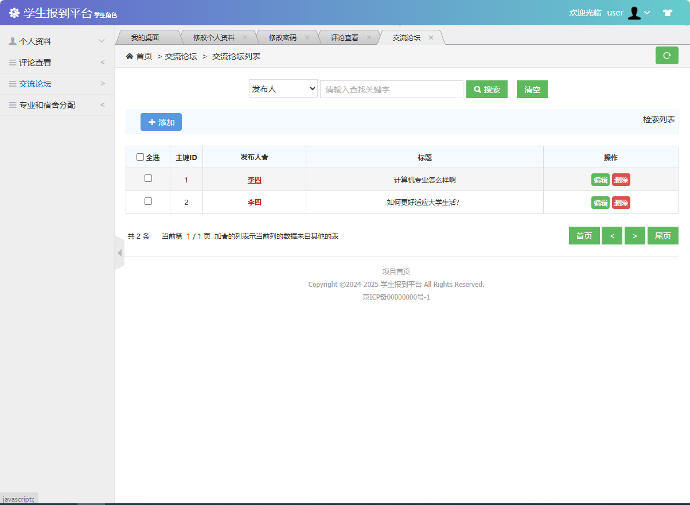The image size is (690, 505).
Task: Click the search keyword input field
Action: point(391,89)
